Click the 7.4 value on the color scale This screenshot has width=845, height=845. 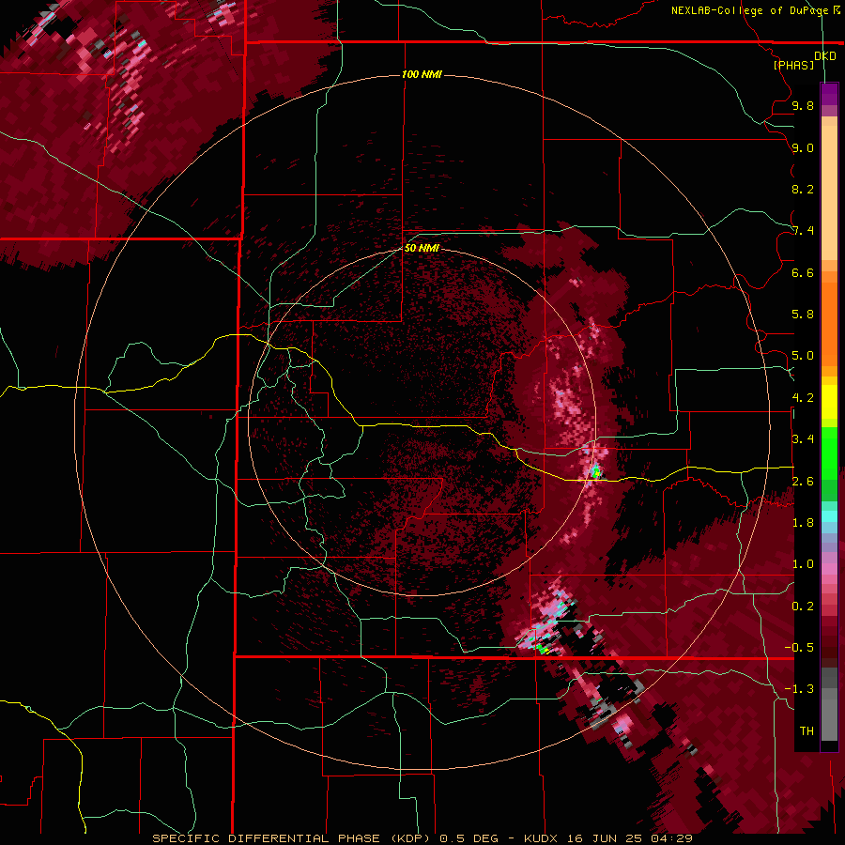click(x=803, y=231)
